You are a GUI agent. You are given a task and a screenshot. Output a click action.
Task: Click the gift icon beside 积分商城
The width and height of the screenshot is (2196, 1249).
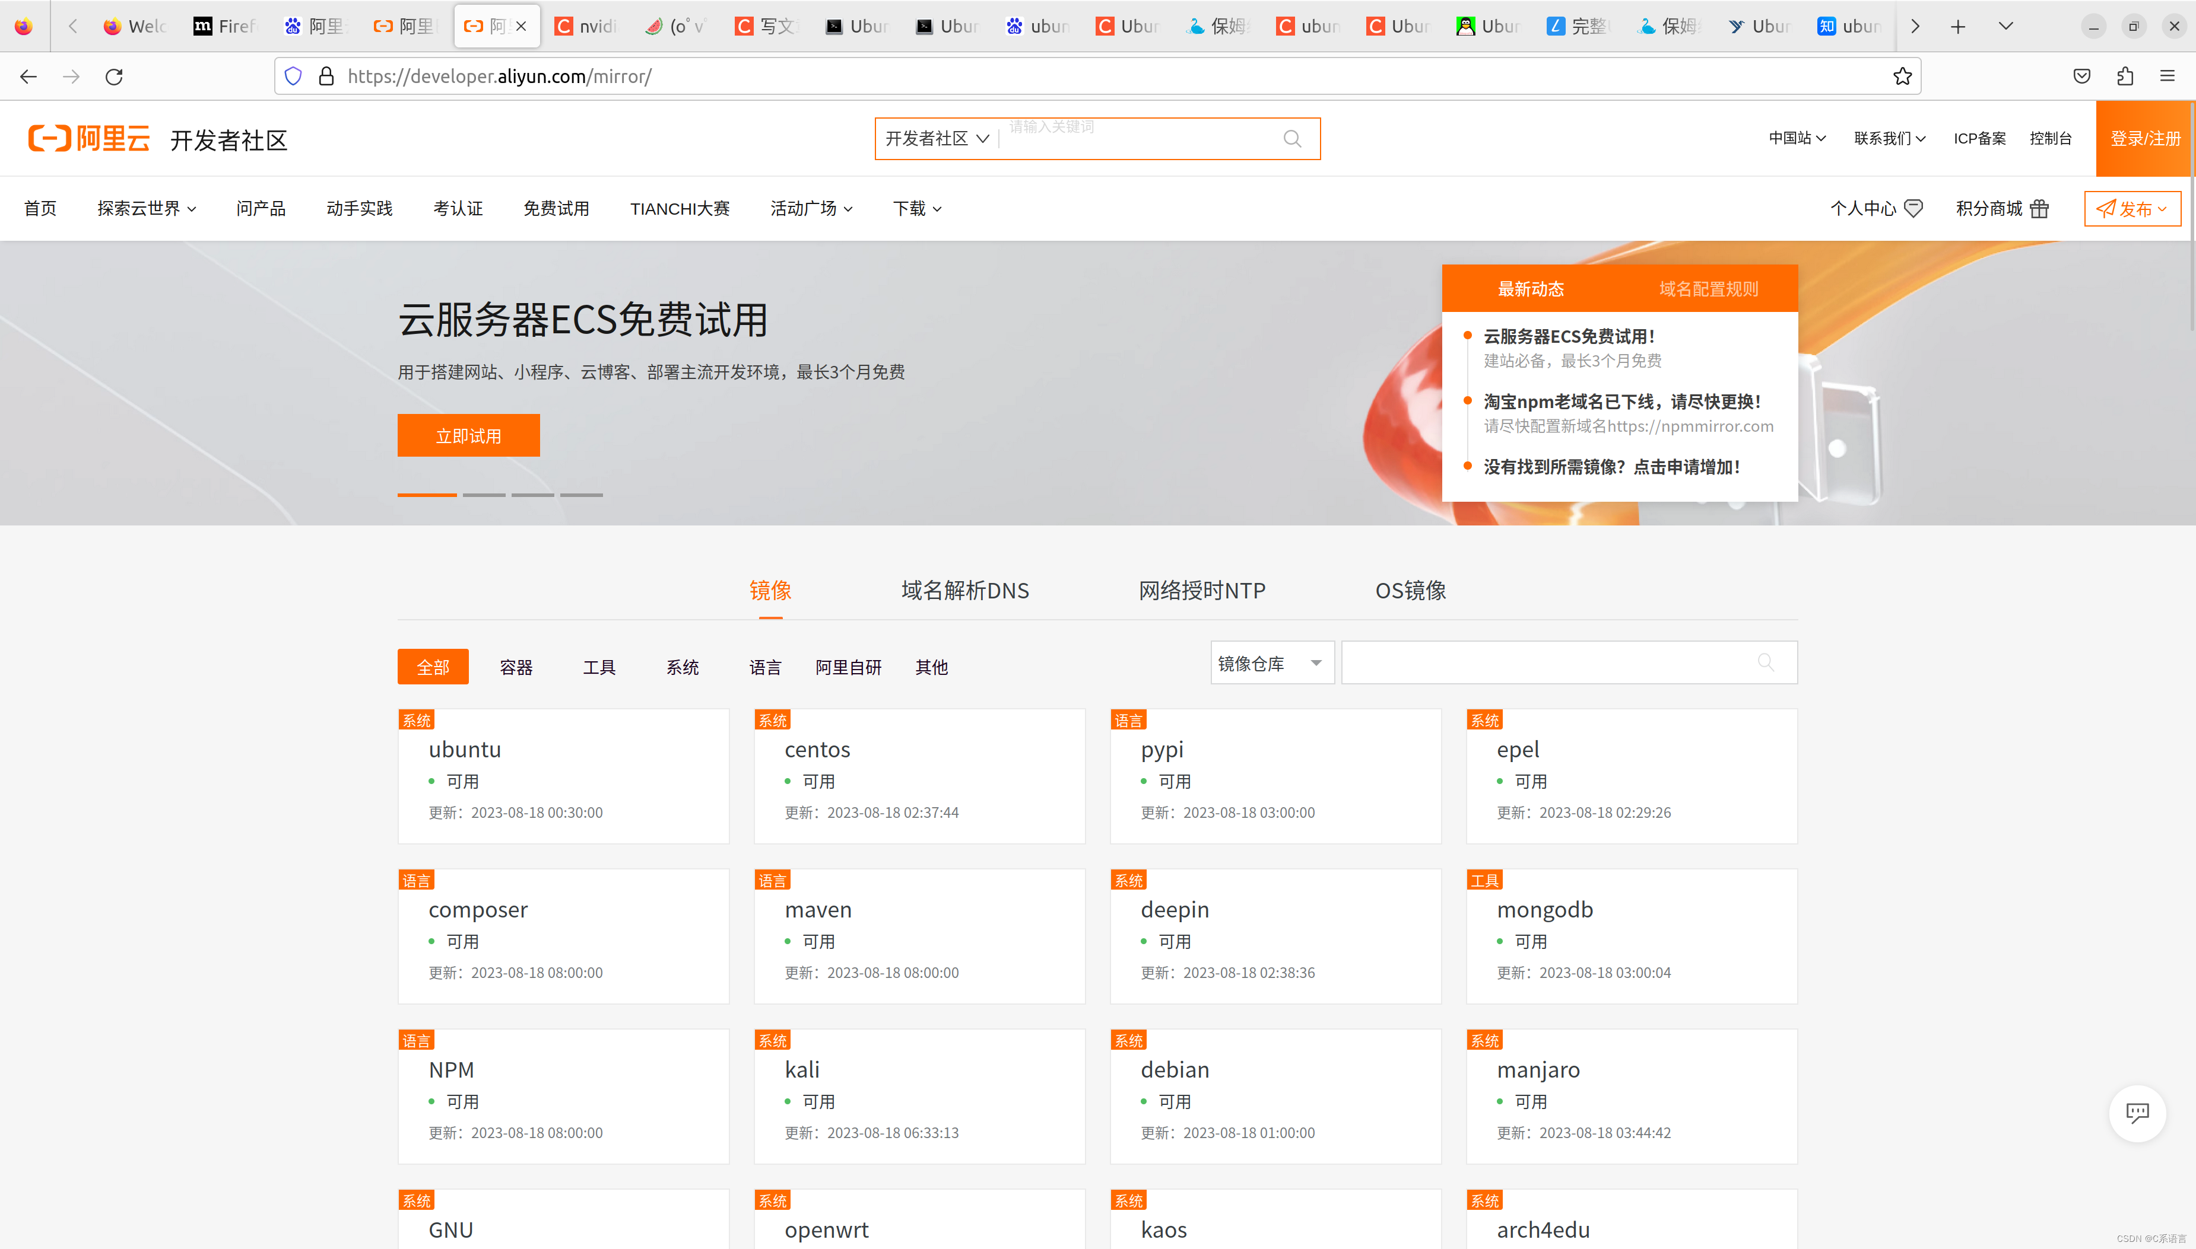coord(2040,208)
